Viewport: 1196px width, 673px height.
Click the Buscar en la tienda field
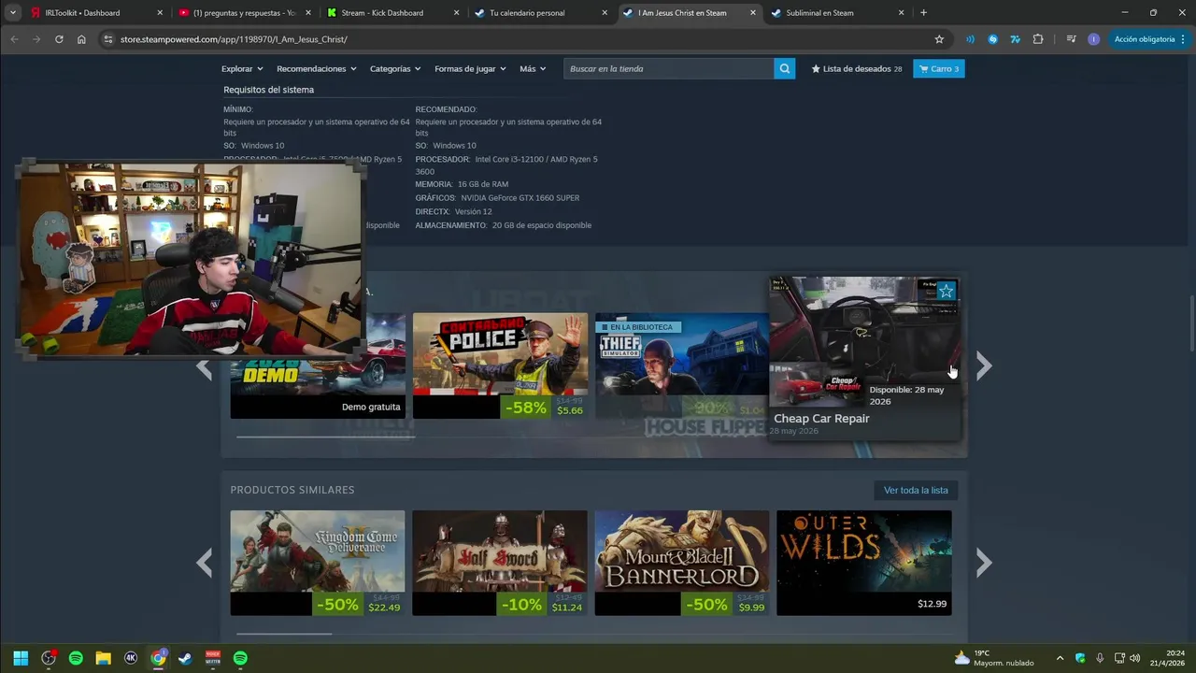click(x=668, y=68)
